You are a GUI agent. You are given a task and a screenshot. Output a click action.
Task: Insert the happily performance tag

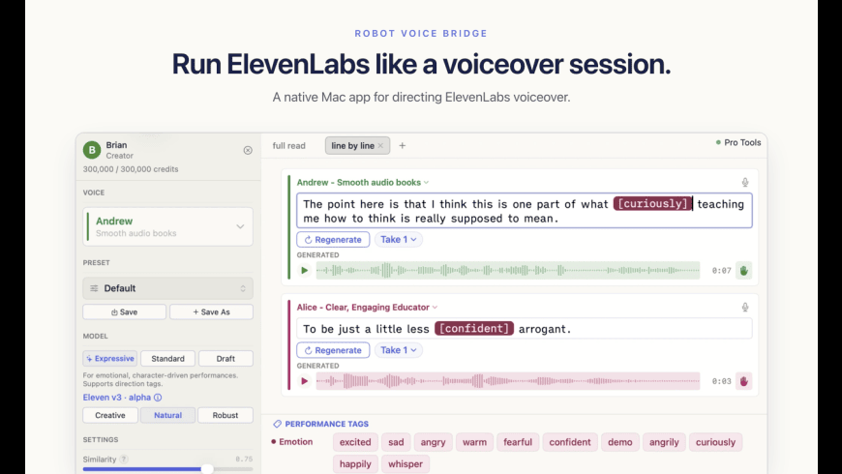tap(355, 463)
